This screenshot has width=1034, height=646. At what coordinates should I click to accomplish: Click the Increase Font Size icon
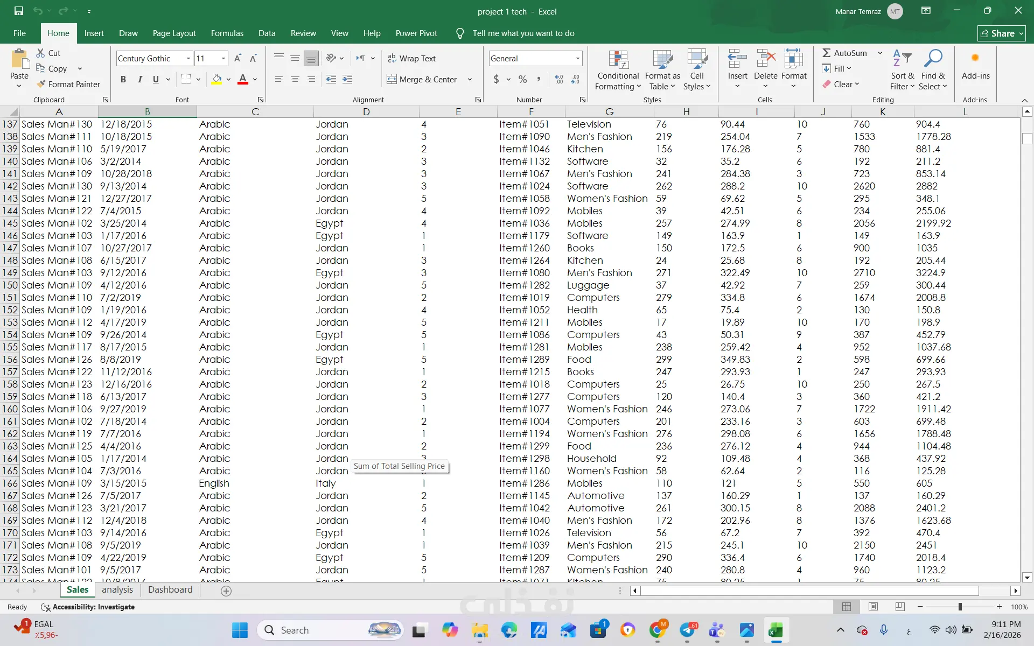[x=237, y=58]
